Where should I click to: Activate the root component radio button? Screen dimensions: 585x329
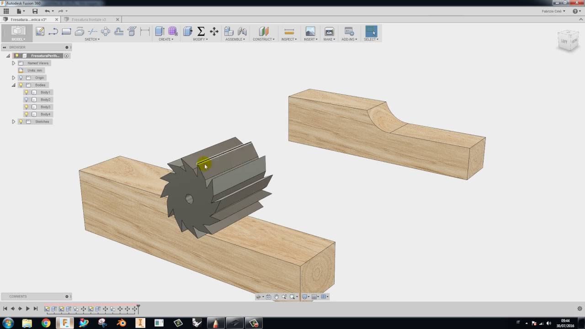pyautogui.click(x=66, y=56)
